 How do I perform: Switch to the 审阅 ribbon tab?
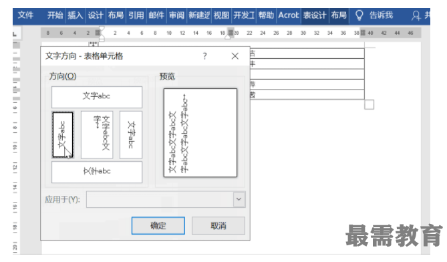coord(176,15)
